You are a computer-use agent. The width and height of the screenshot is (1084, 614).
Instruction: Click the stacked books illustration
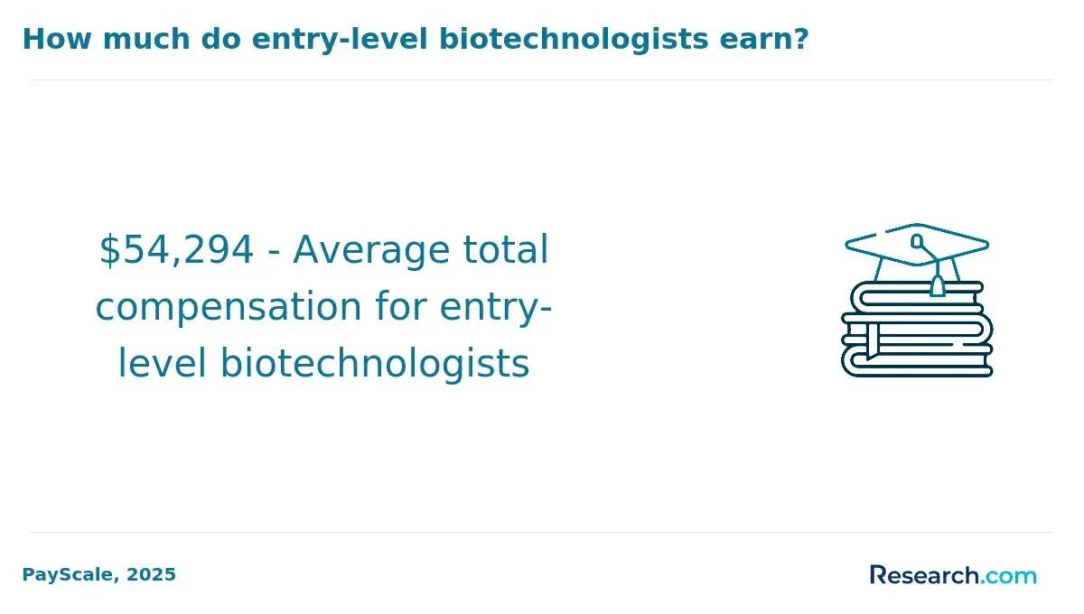tap(917, 329)
